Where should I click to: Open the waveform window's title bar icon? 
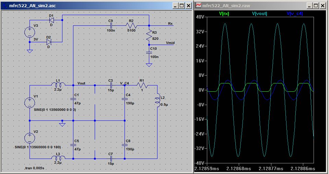click(198, 5)
